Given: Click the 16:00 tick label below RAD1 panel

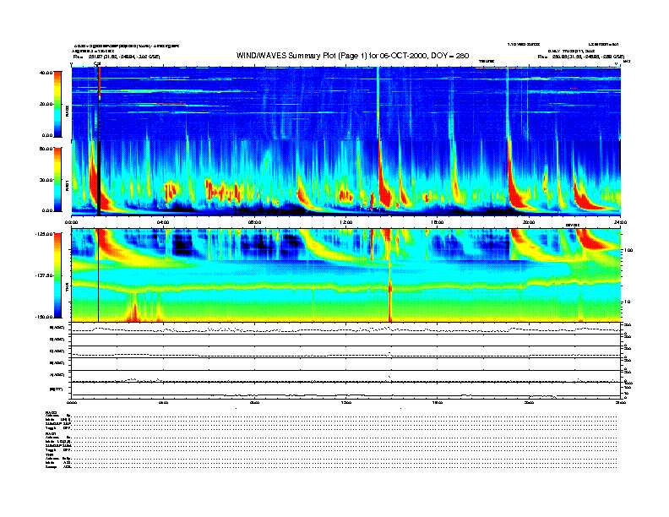Looking at the screenshot, I should pyautogui.click(x=438, y=222).
